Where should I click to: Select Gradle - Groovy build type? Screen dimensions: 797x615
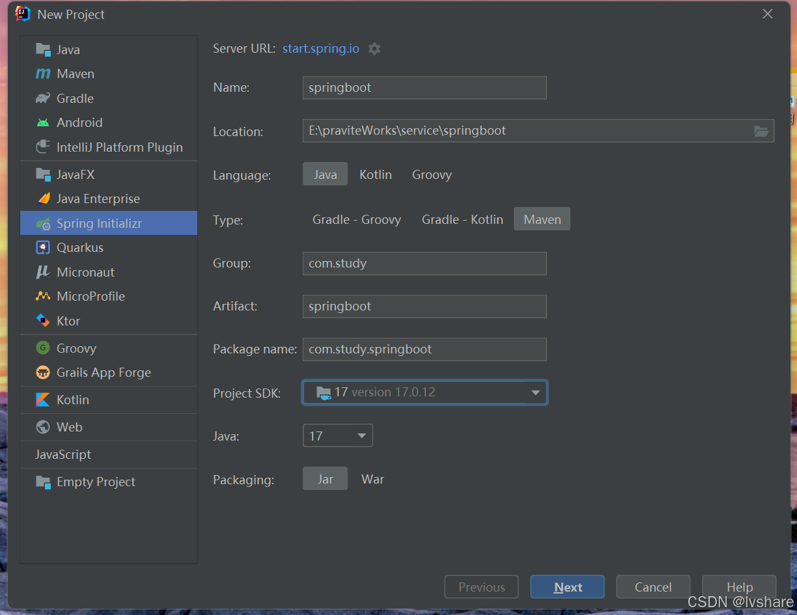click(357, 219)
